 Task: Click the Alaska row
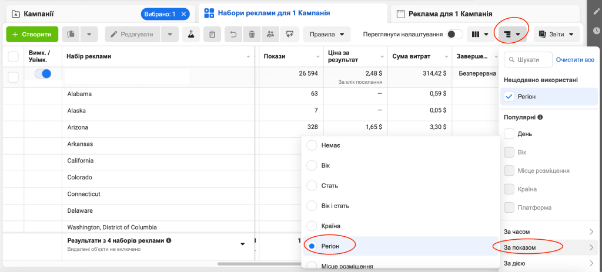pos(76,111)
